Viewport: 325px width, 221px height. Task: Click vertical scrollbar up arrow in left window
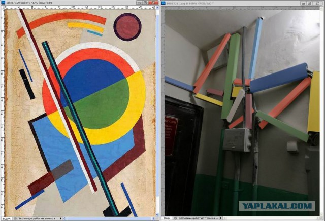157,7
